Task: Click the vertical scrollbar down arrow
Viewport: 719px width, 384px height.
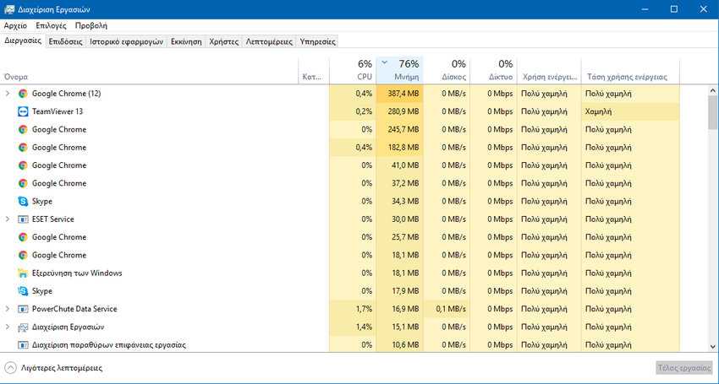Action: 713,347
